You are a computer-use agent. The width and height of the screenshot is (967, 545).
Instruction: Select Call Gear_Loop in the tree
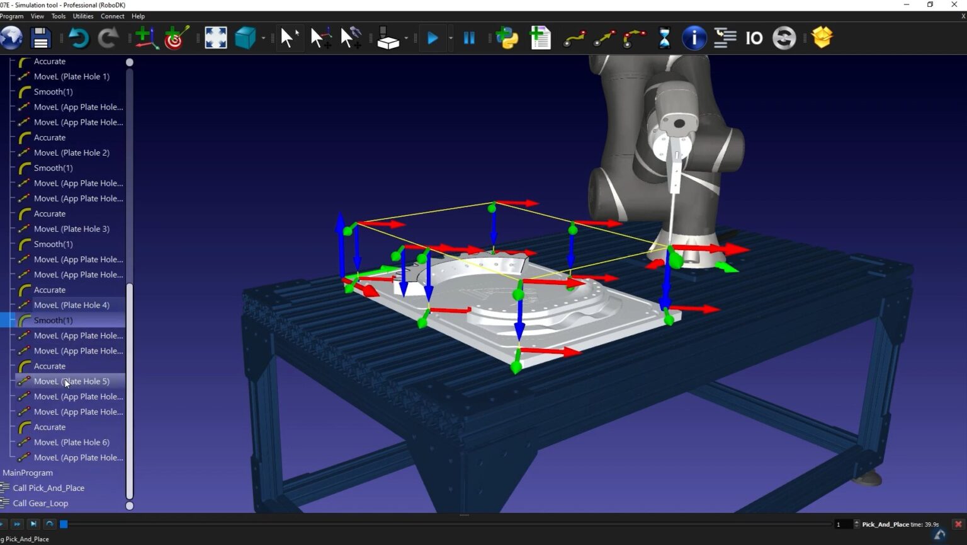coord(42,503)
